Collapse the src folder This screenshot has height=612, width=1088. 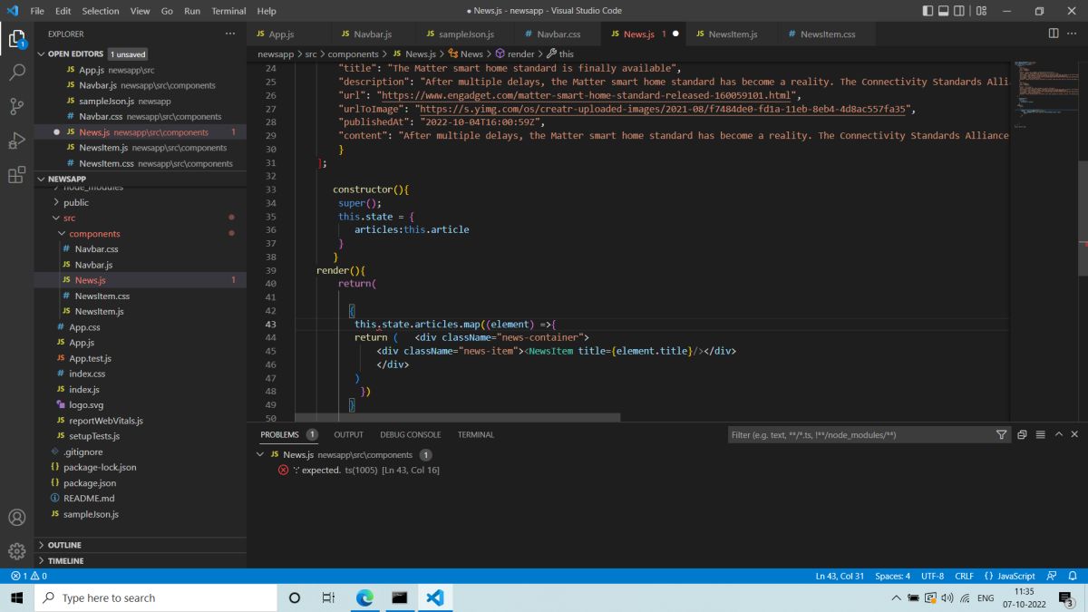(141, 218)
